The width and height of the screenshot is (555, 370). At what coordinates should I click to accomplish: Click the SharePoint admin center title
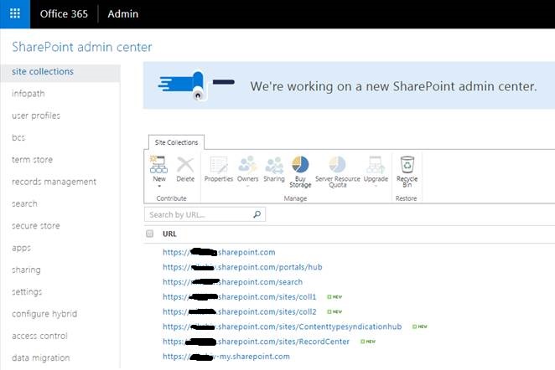[x=82, y=47]
